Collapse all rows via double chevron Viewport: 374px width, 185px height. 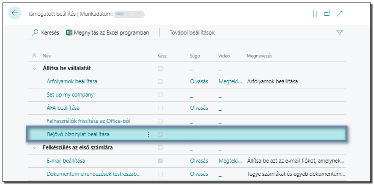click(x=34, y=55)
